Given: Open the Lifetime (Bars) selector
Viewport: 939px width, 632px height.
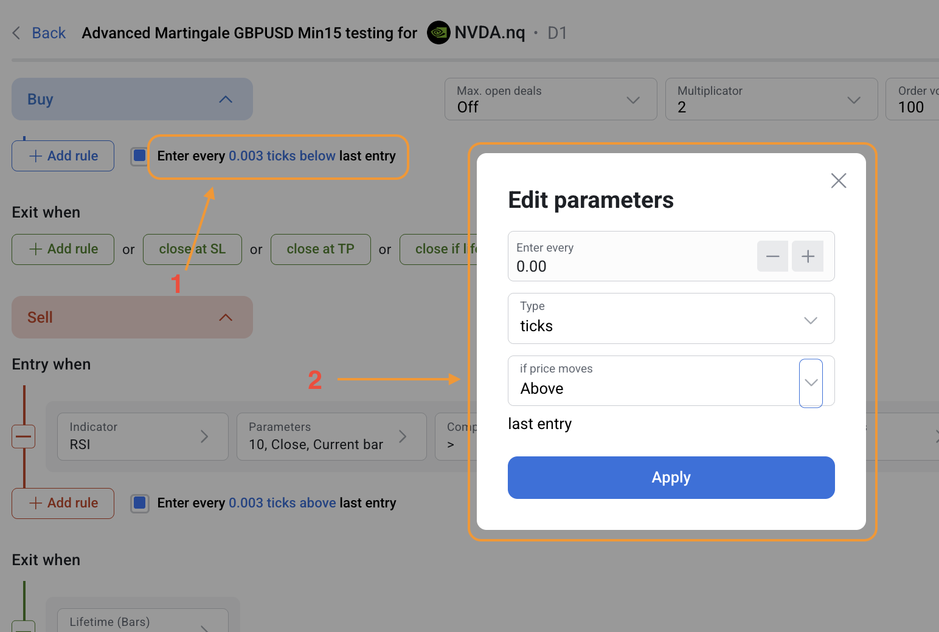Looking at the screenshot, I should [x=143, y=620].
